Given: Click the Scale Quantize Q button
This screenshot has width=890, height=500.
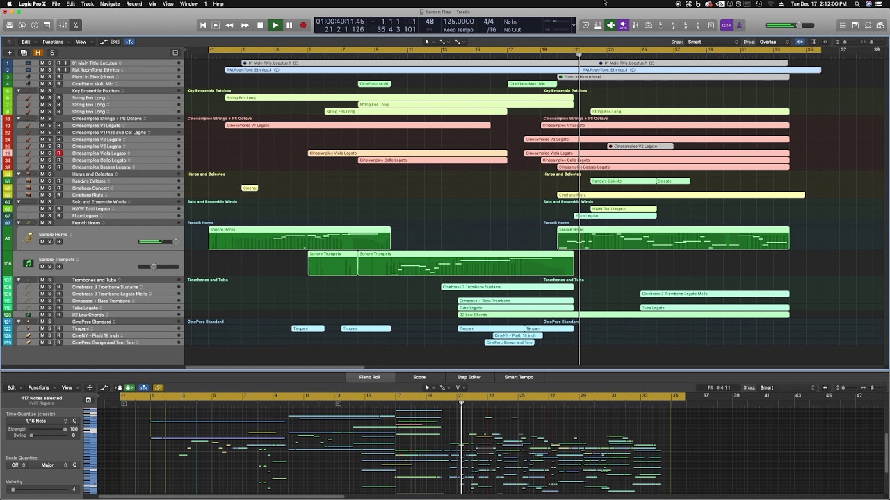Looking at the screenshot, I should [x=74, y=465].
